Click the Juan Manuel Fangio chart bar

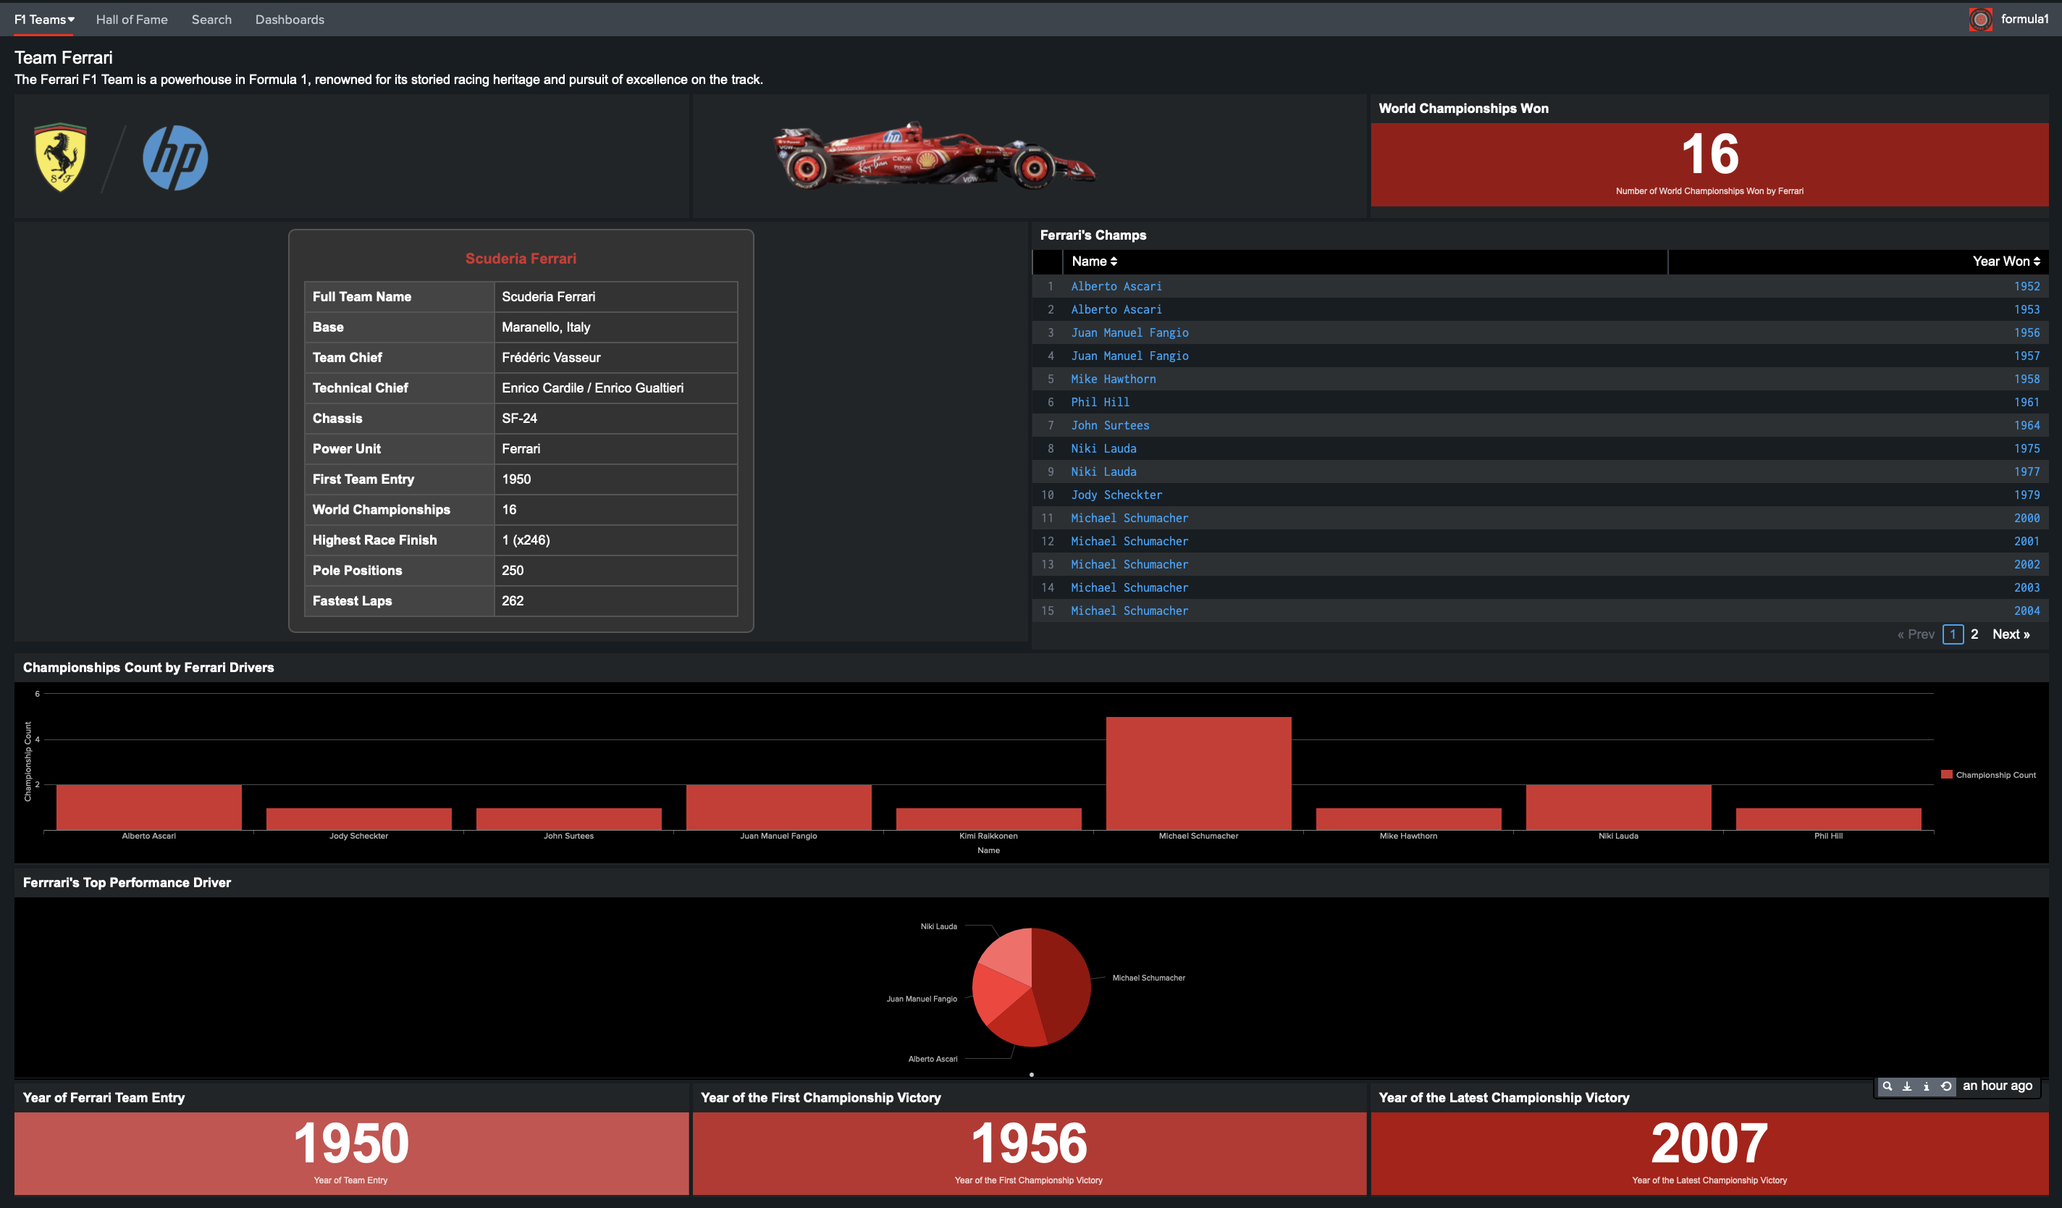tap(779, 808)
